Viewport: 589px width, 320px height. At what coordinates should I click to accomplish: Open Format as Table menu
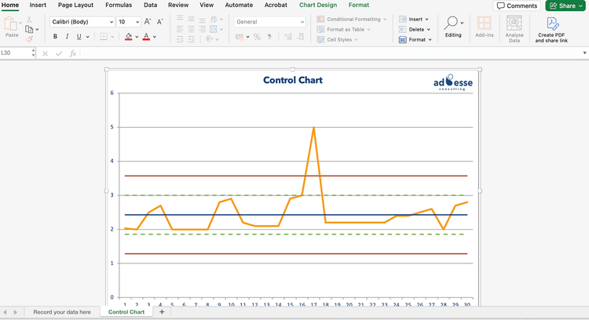343,29
